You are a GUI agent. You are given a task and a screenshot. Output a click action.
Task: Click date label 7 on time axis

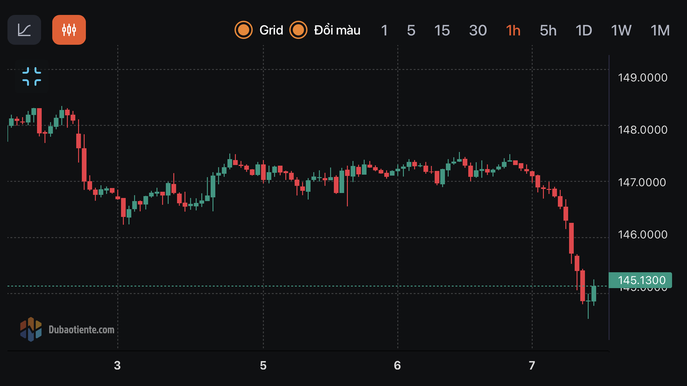pyautogui.click(x=532, y=365)
